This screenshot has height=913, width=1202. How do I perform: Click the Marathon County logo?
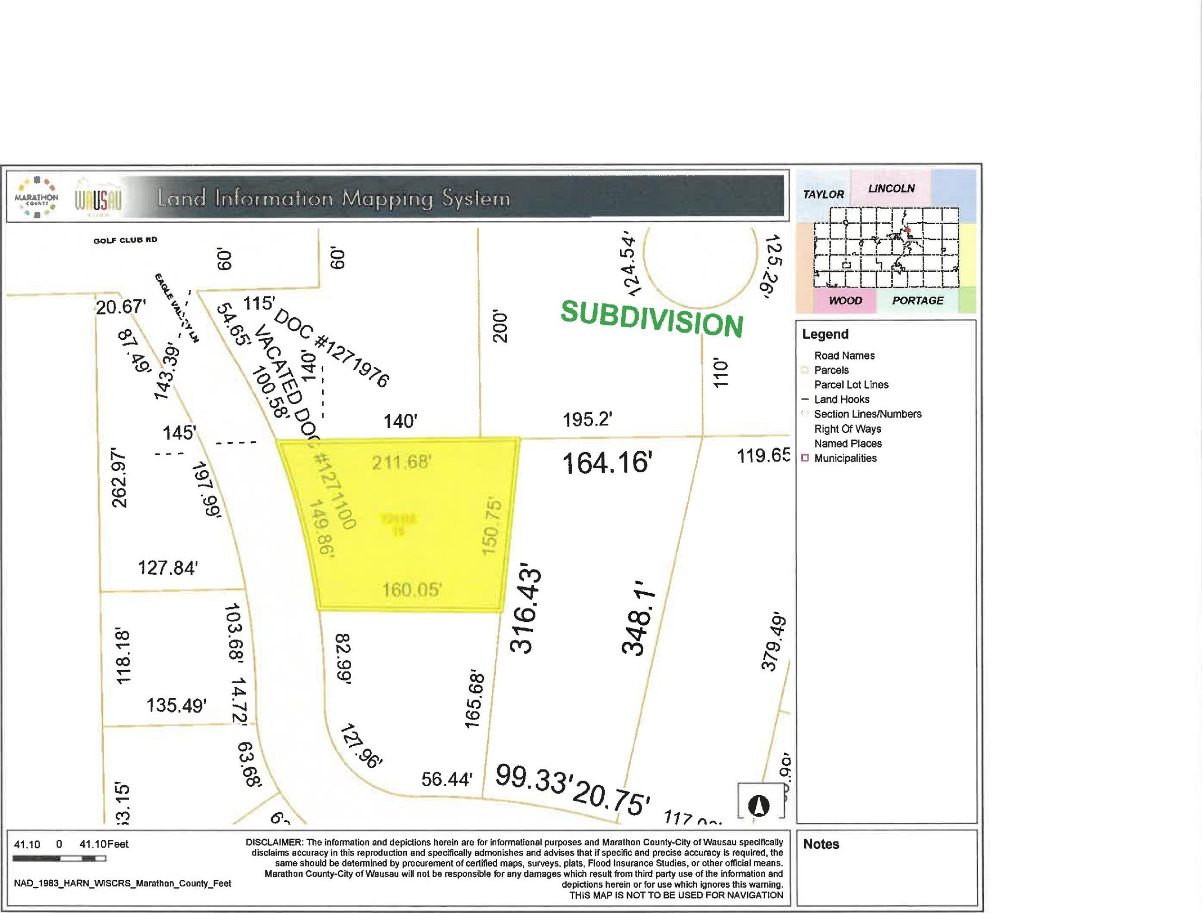click(37, 197)
